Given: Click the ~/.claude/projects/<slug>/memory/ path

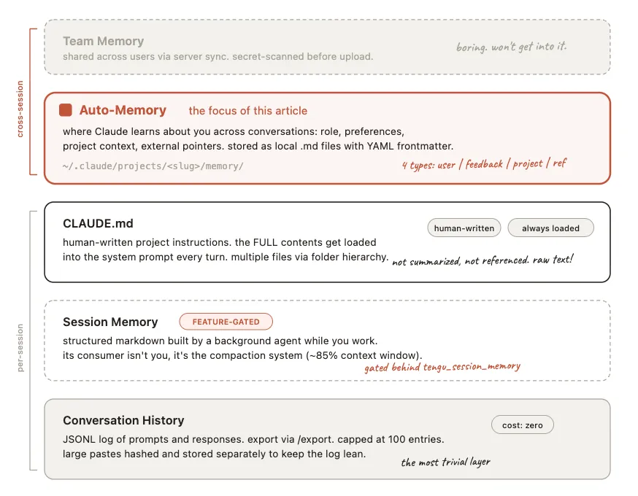Looking at the screenshot, I should coord(153,166).
